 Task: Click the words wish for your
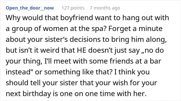(x=135, y=83)
